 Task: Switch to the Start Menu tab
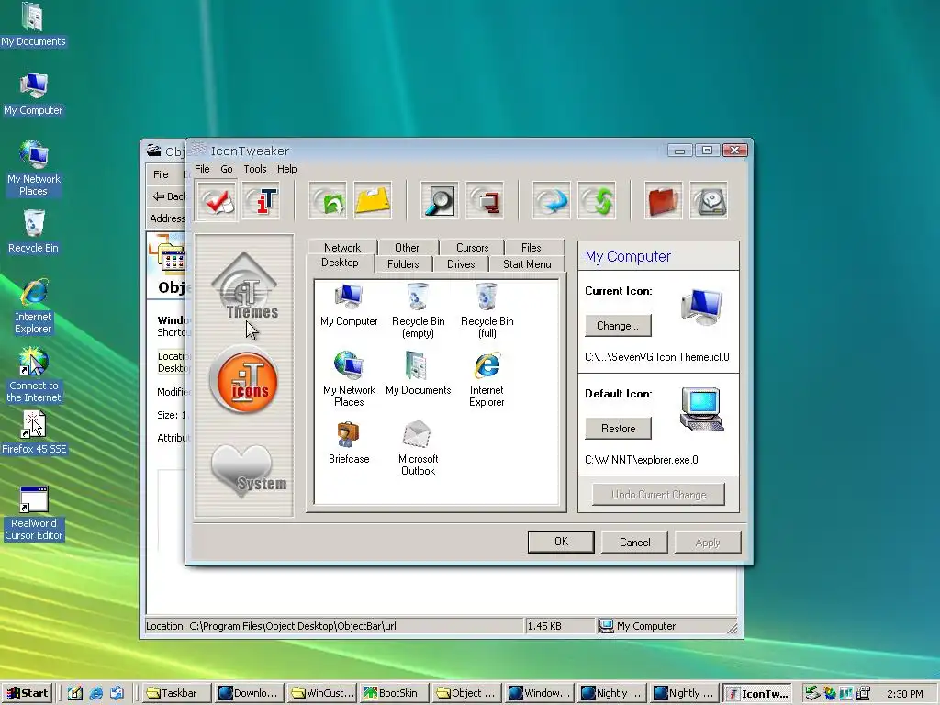(527, 263)
